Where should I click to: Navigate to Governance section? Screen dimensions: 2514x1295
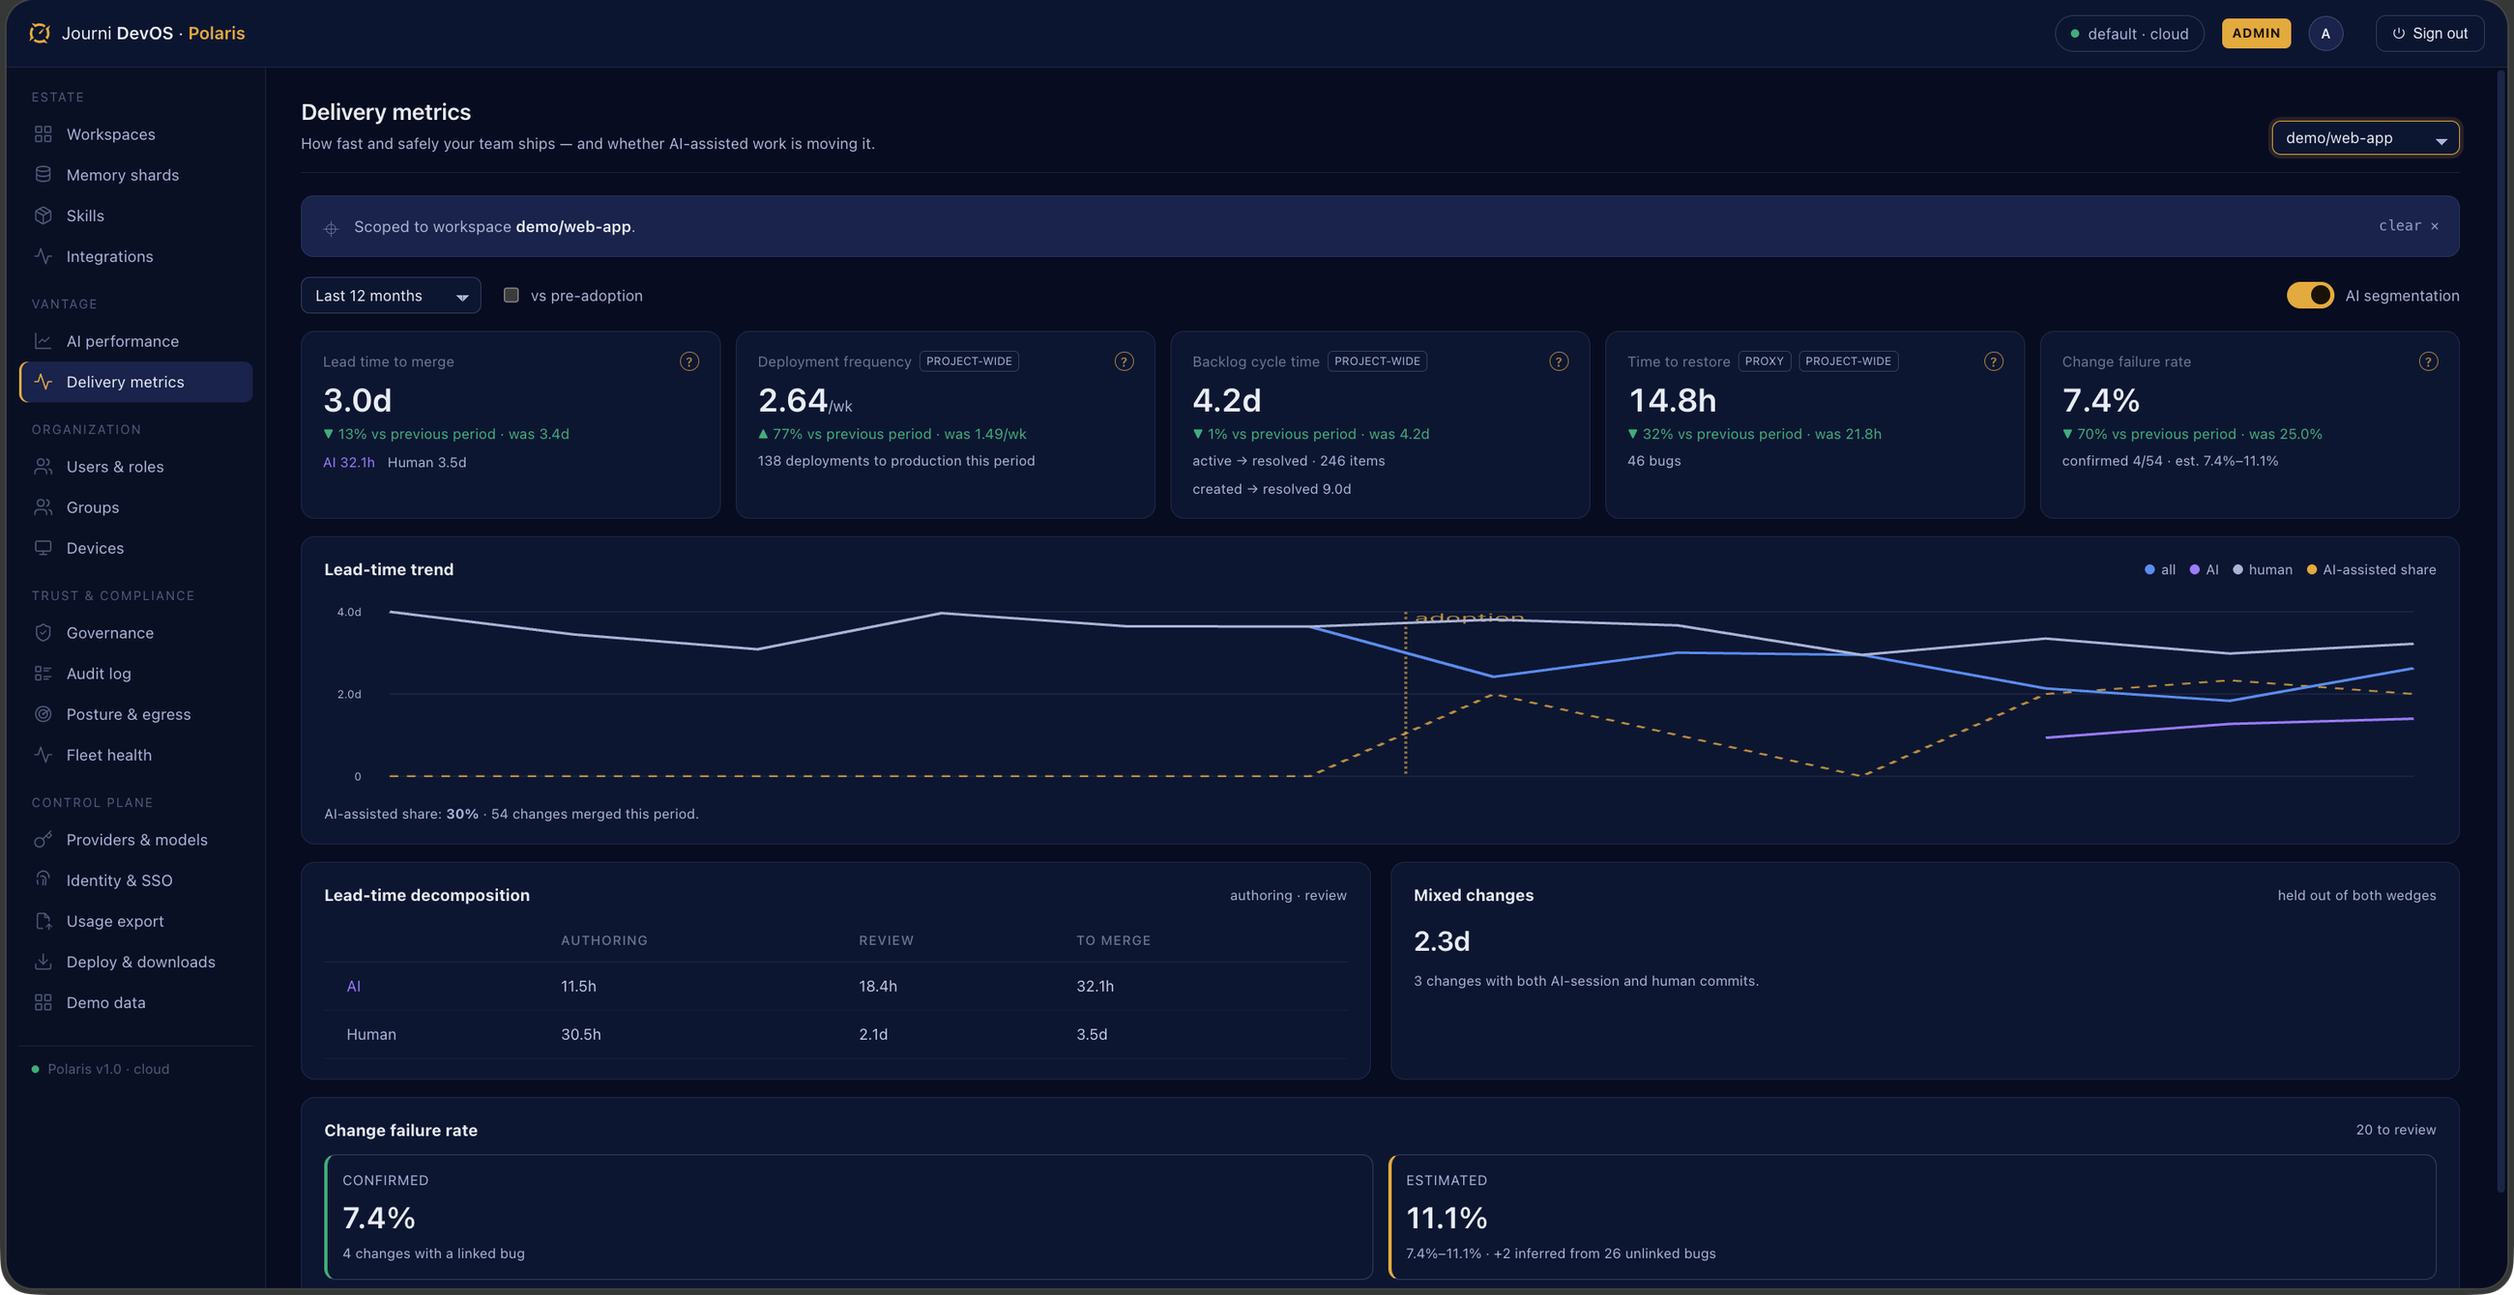pyautogui.click(x=135, y=633)
